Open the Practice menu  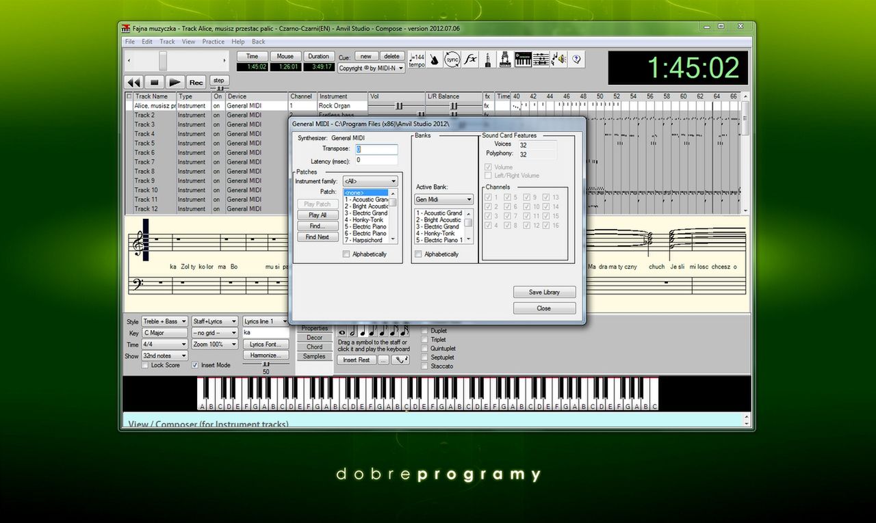(x=213, y=42)
